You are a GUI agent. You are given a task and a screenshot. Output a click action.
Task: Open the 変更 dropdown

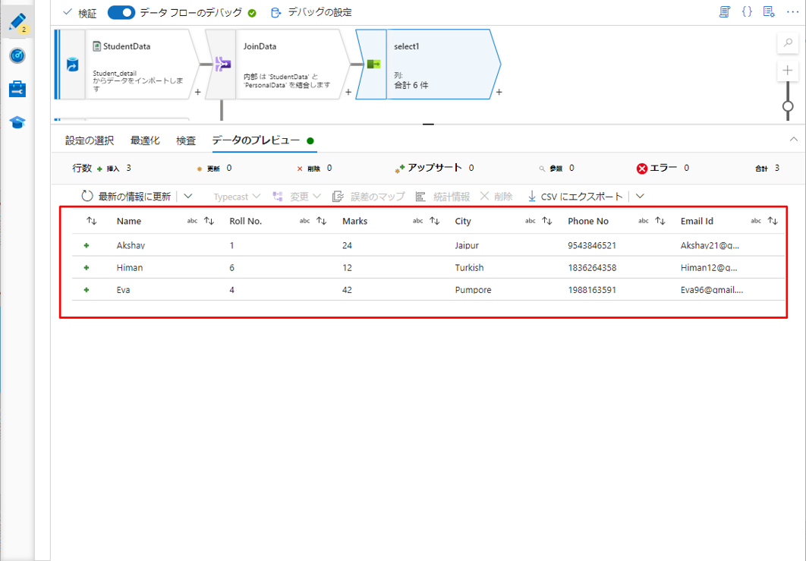pyautogui.click(x=297, y=197)
